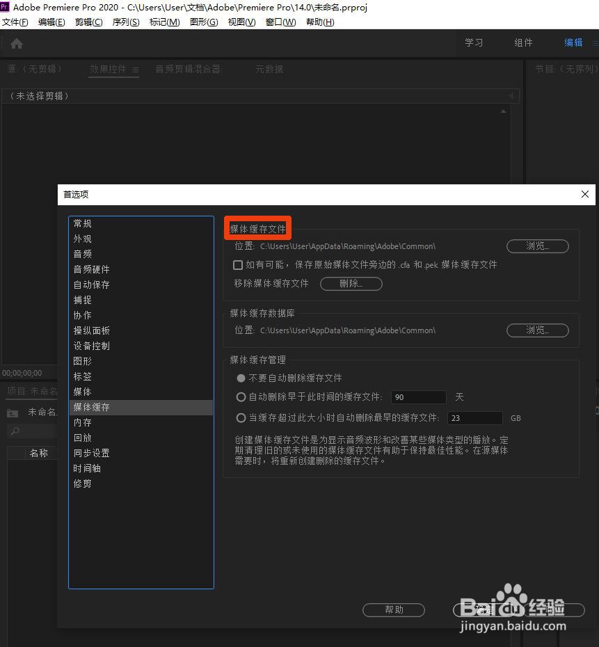Select Capture (捕捉) category
Viewport: 599px width, 647px height.
coord(141,300)
